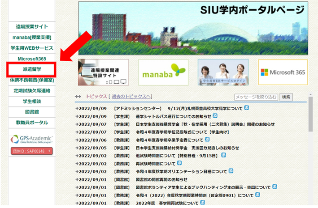Open 学生相談 in the sidebar
The height and width of the screenshot is (208, 318).
click(32, 102)
